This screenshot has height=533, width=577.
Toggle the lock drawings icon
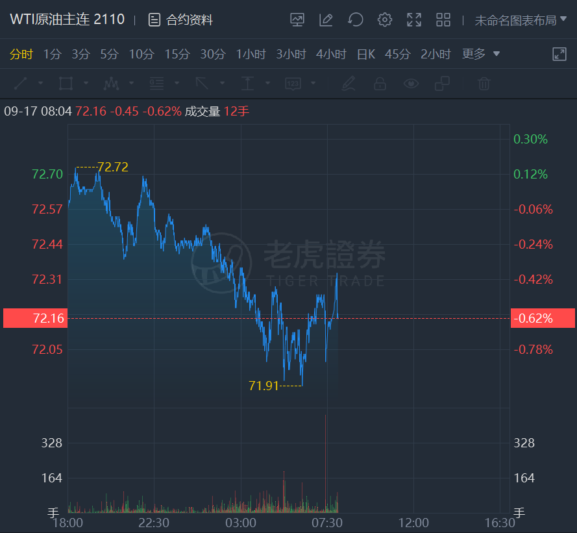pyautogui.click(x=380, y=83)
